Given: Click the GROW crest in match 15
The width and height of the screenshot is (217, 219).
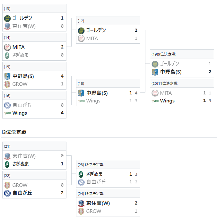Looking at the screenshot, I should coord(7,84).
